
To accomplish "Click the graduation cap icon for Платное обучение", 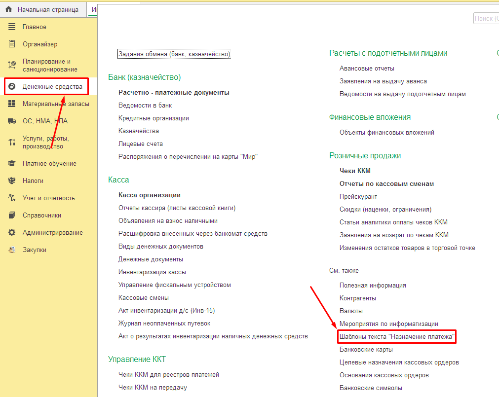I will pos(12,163).
